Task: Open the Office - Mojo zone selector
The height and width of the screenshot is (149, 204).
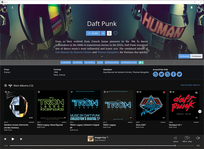Action: 187,139
